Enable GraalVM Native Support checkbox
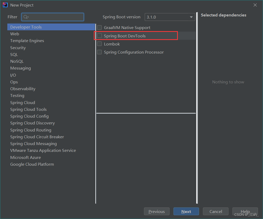This screenshot has height=219, width=263. click(100, 27)
